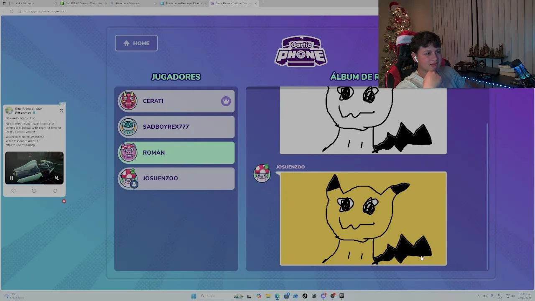This screenshot has width=535, height=301.
Task: Like the Blue Protocol ad post
Action: coord(55,191)
